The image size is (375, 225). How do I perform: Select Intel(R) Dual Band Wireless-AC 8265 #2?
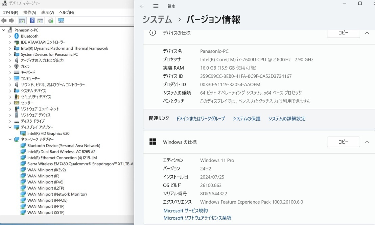pos(61,152)
